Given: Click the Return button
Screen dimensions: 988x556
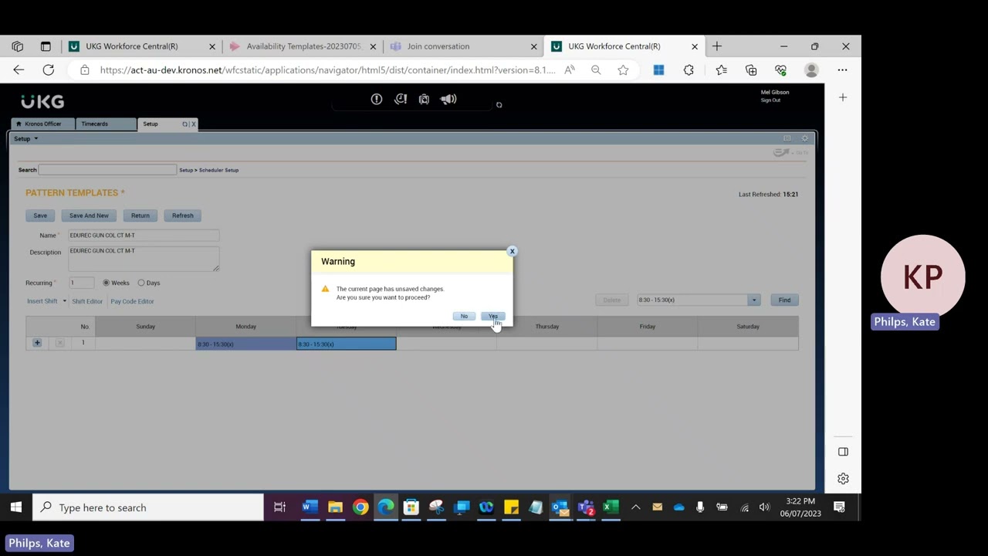Looking at the screenshot, I should 140,215.
